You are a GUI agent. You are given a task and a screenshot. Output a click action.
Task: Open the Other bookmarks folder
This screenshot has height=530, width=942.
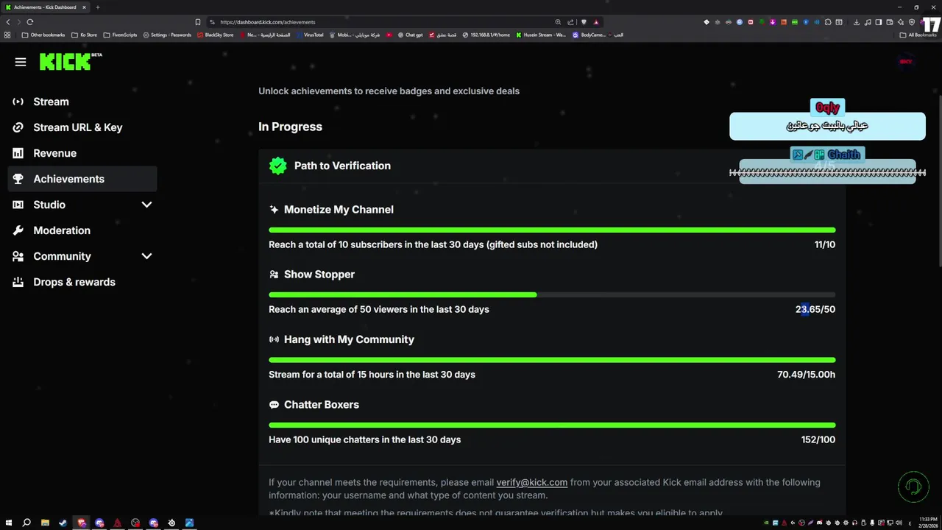43,35
